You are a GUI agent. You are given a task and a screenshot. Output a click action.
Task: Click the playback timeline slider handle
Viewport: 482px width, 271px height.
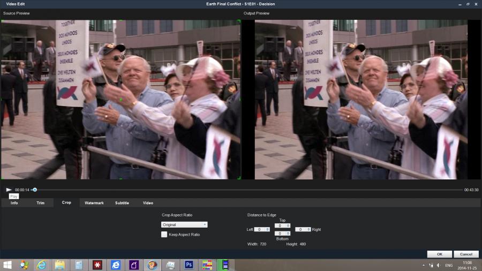click(35, 190)
